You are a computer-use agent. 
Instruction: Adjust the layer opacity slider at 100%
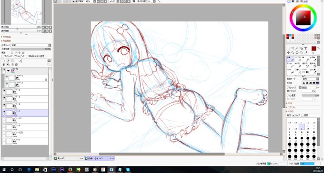click(x=31, y=49)
